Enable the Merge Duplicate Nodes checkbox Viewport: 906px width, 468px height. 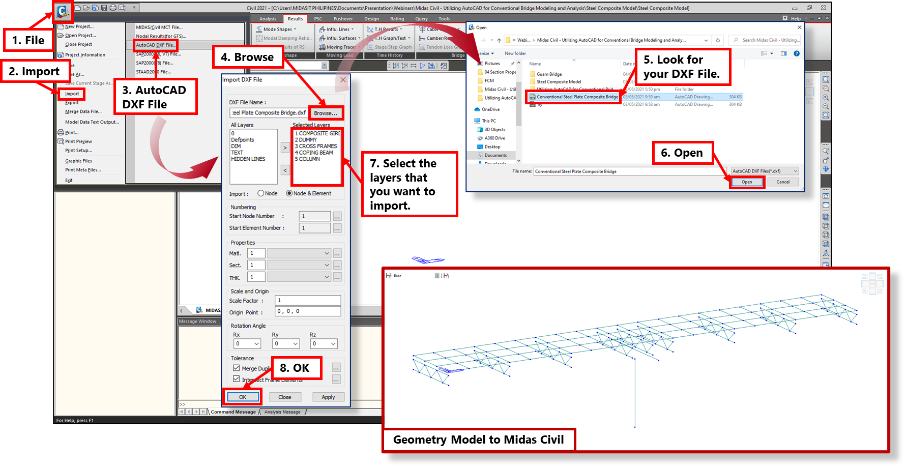pos(236,367)
